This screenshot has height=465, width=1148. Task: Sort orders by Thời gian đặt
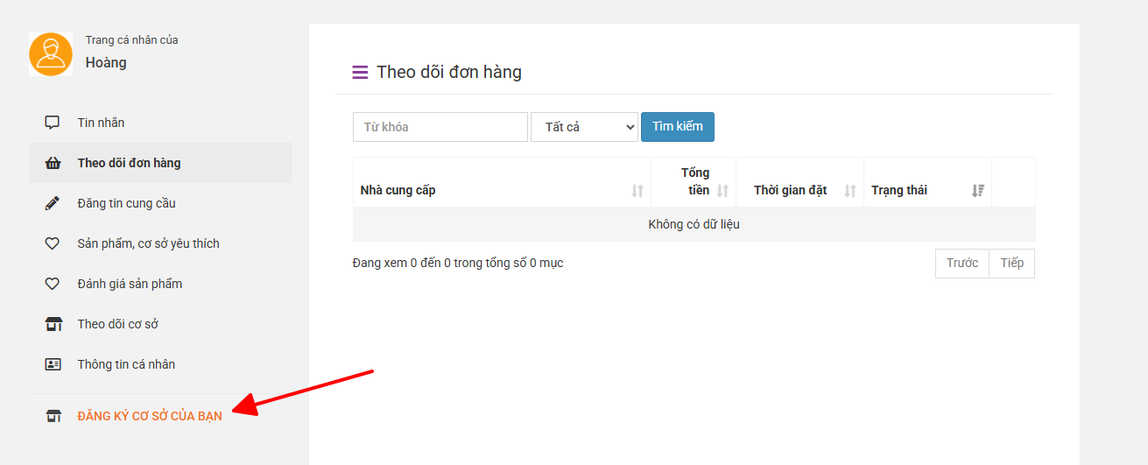849,191
